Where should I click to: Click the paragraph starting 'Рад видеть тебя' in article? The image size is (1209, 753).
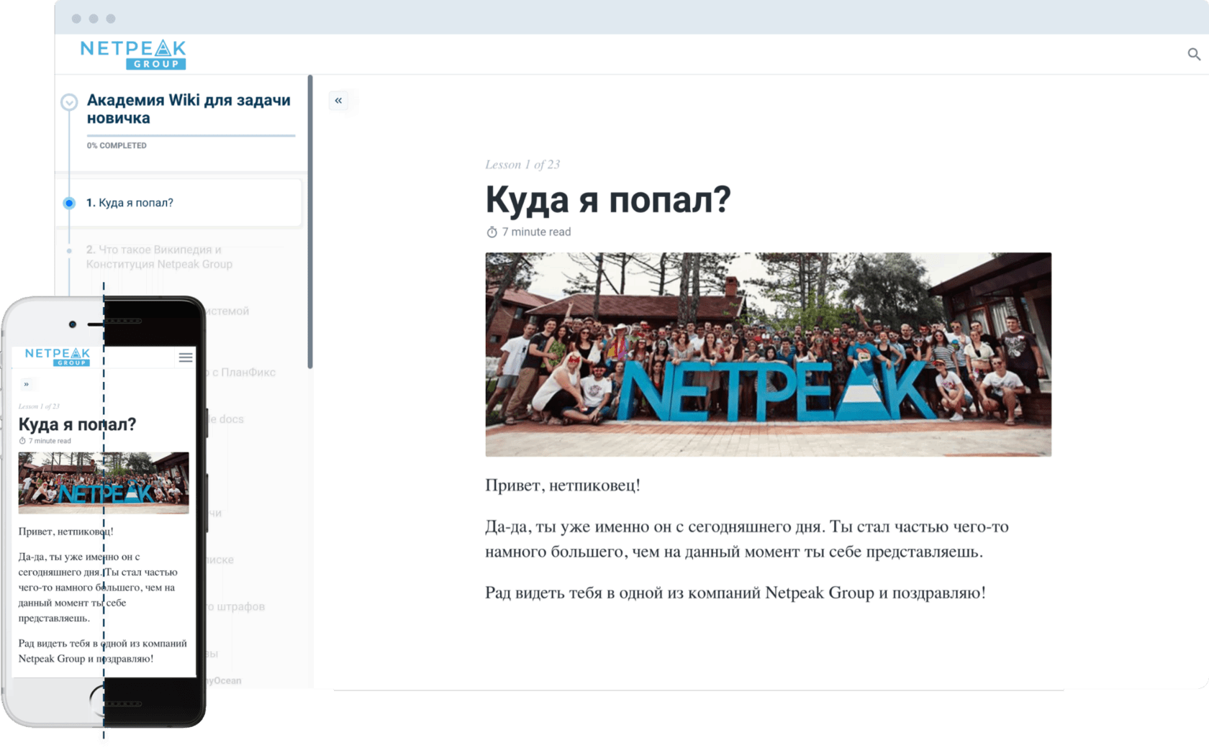(x=735, y=593)
